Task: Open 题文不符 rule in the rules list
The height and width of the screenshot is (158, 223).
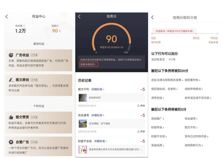Action: point(191,128)
